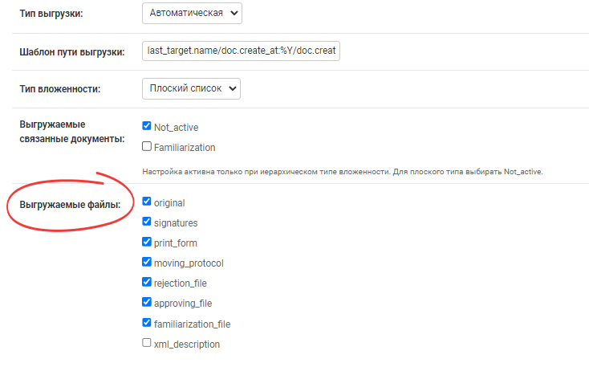Open the Тип выгрузки dropdown
Viewport: 589px width, 367px height.
click(192, 13)
